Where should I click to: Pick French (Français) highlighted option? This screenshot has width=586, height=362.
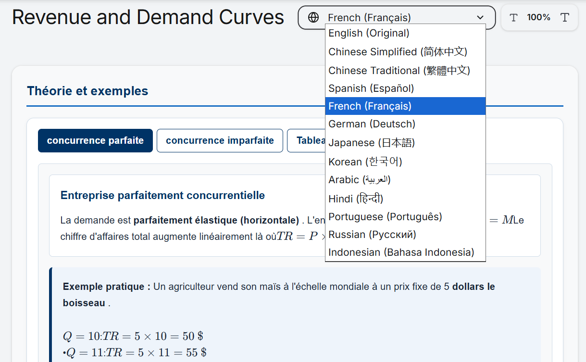click(405, 106)
